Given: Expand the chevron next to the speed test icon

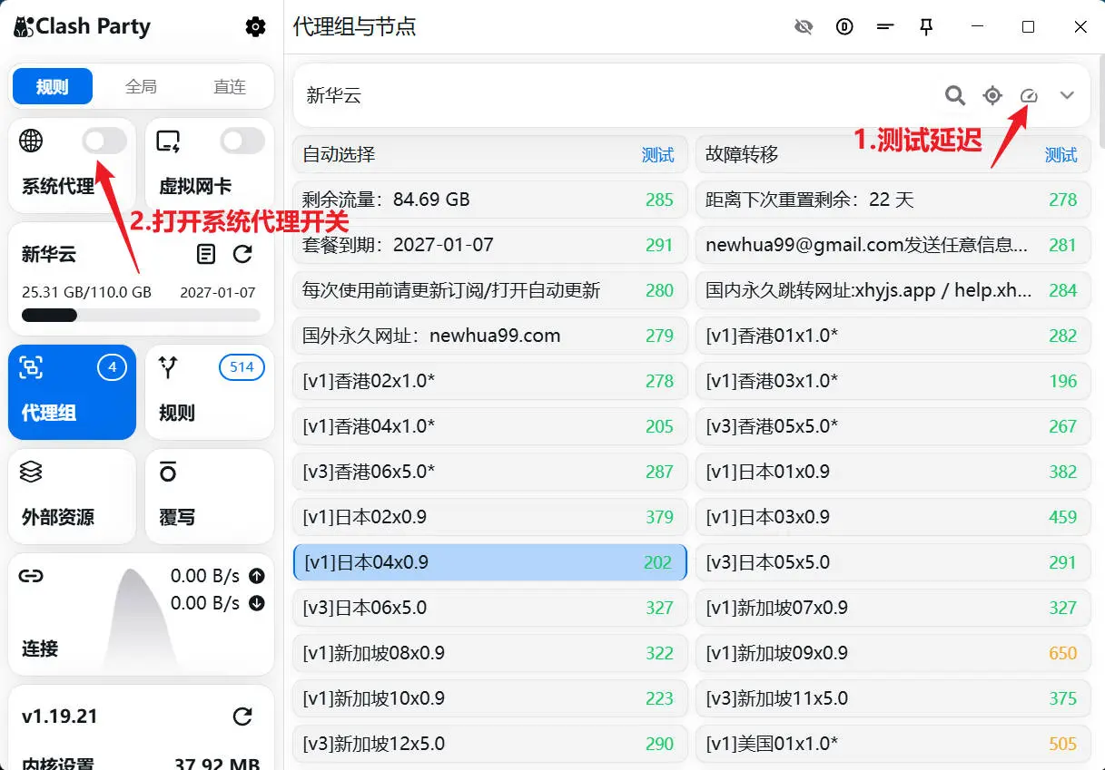Looking at the screenshot, I should click(1067, 95).
